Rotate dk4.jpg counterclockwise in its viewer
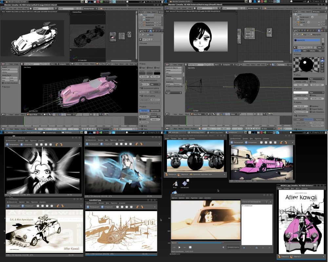Image resolution: width=328 pixels, height=262 pixels. (x=136, y=144)
